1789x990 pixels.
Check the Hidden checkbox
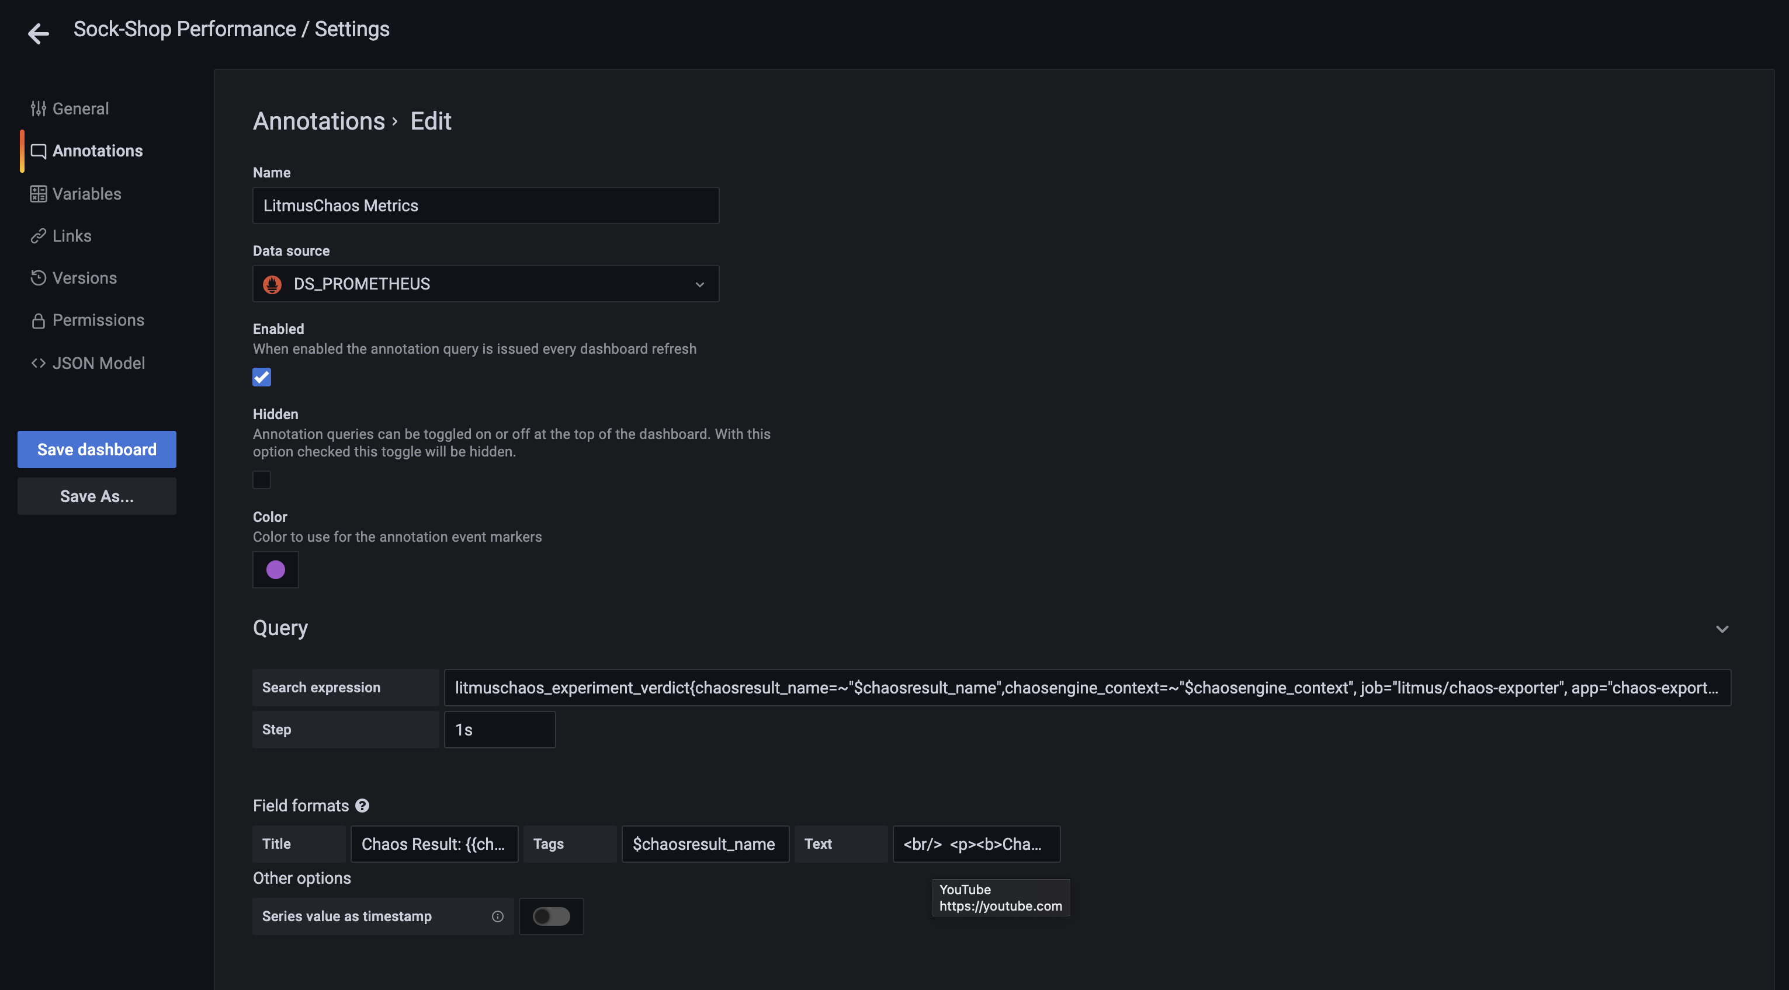[x=262, y=479]
